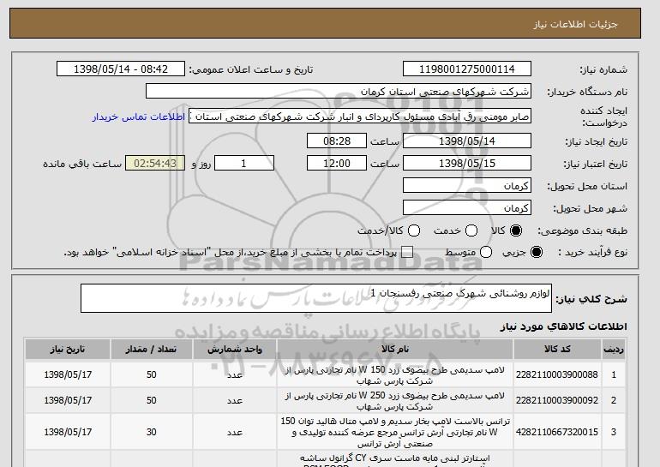Click product code 2282110003900092
Image resolution: width=660 pixels, height=467 pixels.
pos(557,400)
